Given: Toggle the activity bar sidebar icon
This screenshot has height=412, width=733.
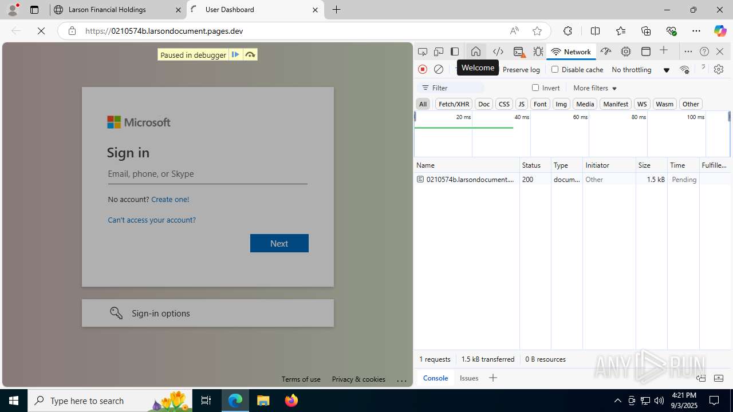Looking at the screenshot, I should 455,51.
